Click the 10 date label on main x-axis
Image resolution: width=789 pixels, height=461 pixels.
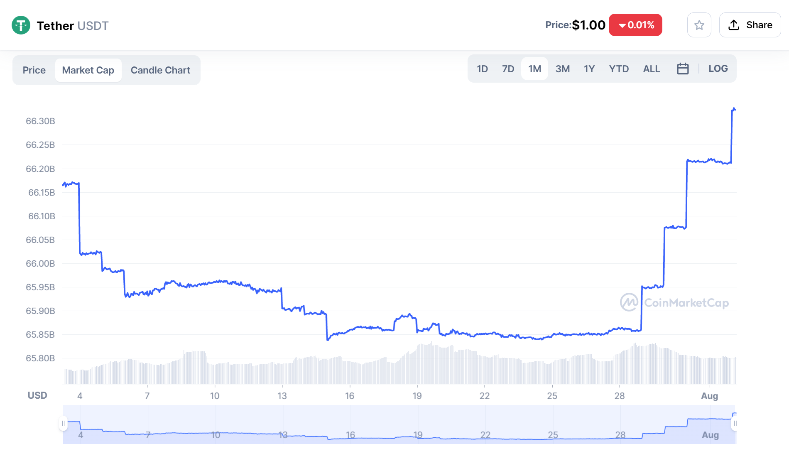pyautogui.click(x=215, y=396)
